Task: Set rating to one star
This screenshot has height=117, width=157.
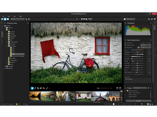Action: 65,19
